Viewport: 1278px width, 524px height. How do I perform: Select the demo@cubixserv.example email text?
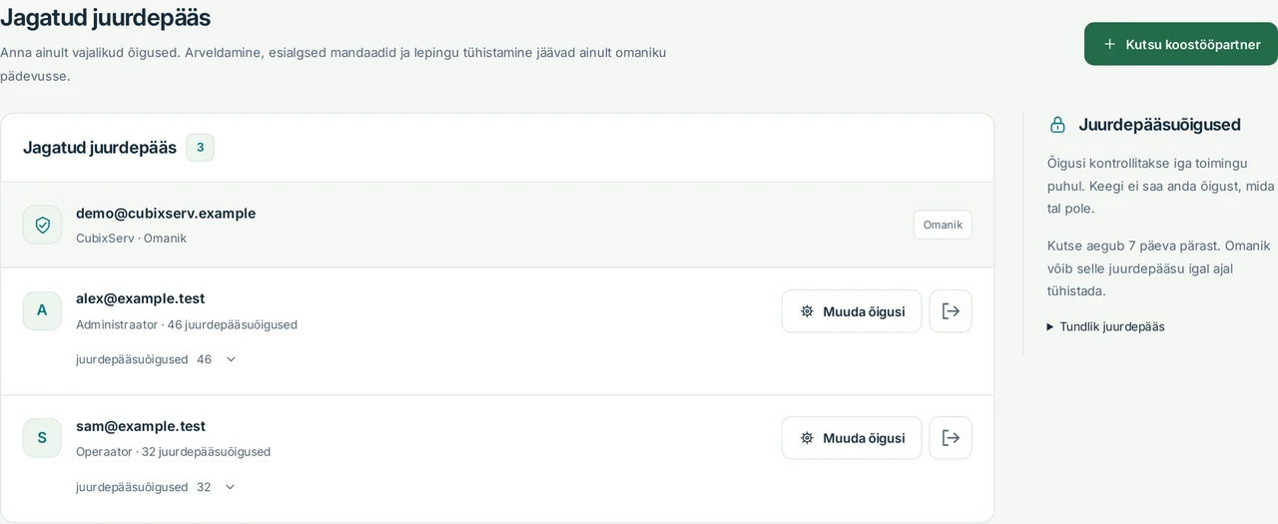[166, 213]
